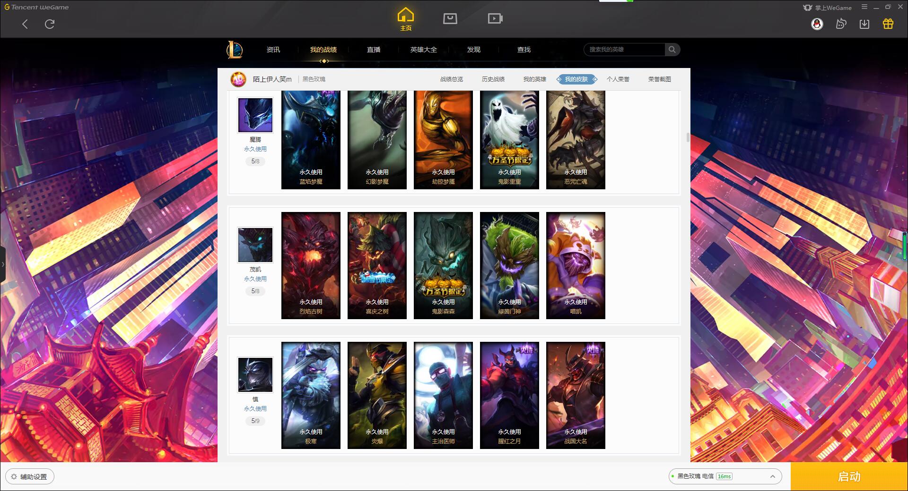Open the Home (主页) icon
Viewport: 908px width, 491px height.
tap(406, 19)
